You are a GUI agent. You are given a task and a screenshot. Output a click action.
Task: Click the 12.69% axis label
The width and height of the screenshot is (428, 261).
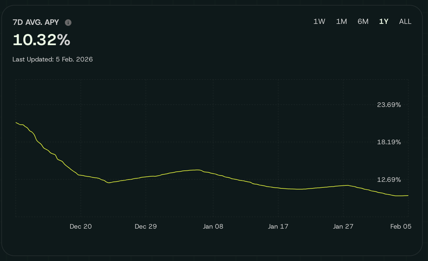(x=389, y=179)
